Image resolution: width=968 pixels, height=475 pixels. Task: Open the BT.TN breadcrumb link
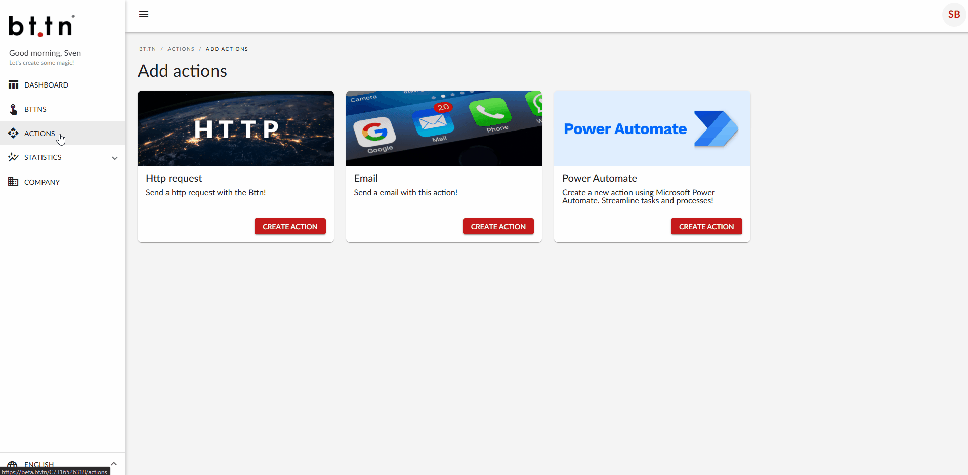pyautogui.click(x=147, y=49)
